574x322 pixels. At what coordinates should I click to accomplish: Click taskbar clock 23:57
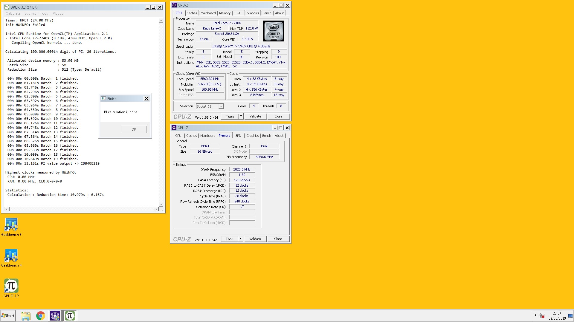(557, 313)
